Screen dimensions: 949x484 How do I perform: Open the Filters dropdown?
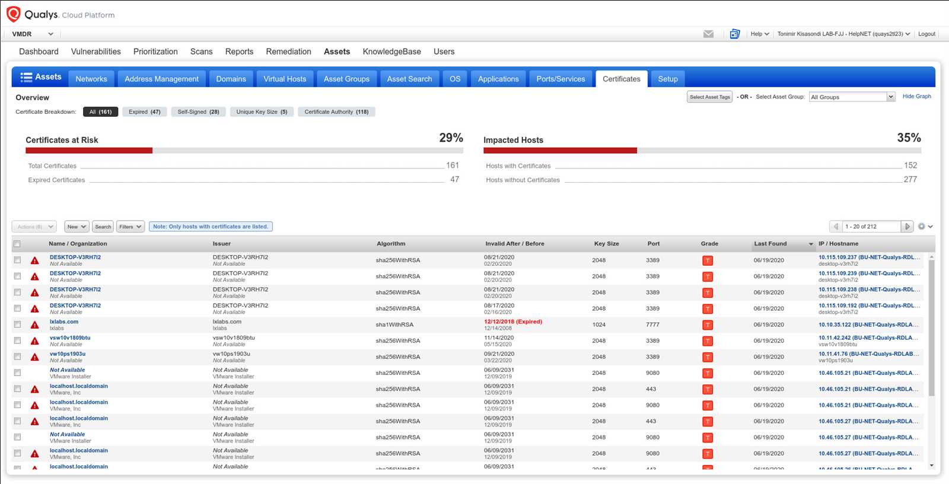pos(130,227)
